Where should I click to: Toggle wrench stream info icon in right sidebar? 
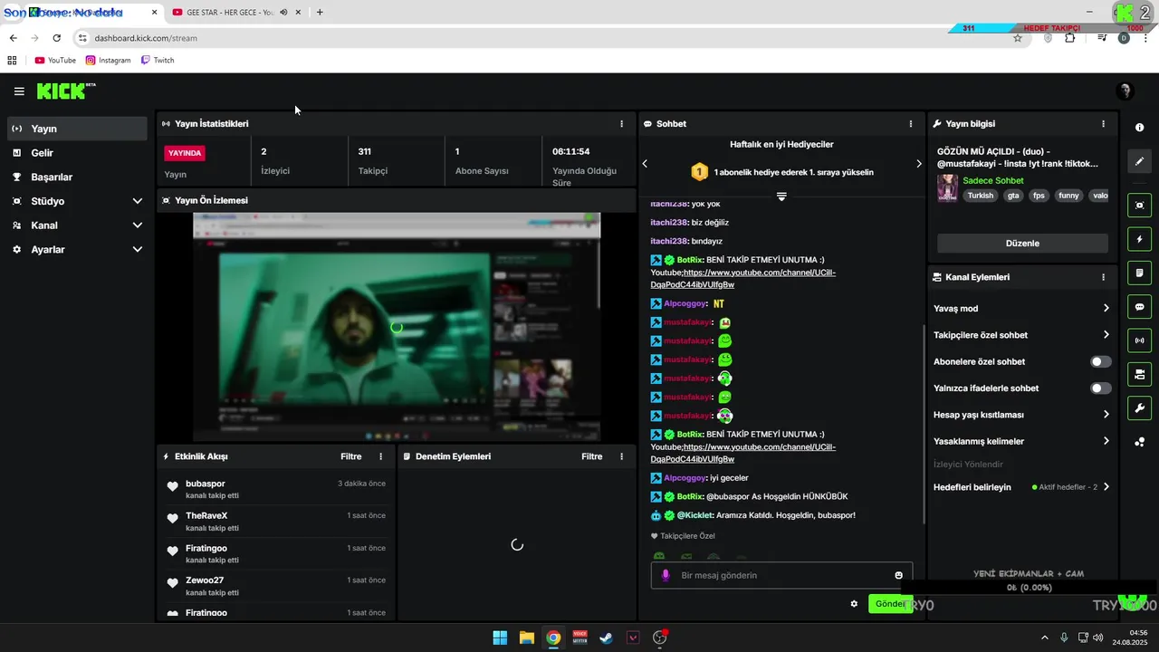tap(1139, 407)
